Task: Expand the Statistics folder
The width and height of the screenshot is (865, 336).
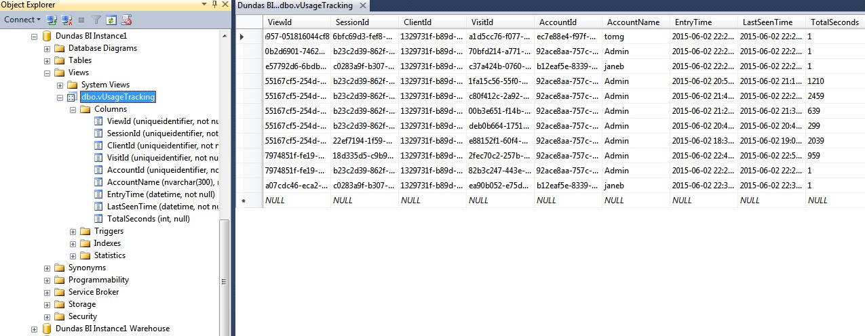Action: pos(73,255)
